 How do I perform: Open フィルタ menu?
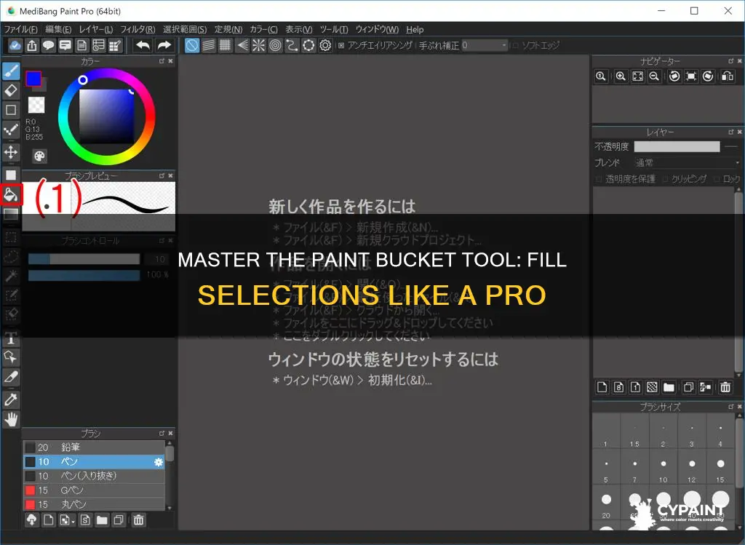[x=138, y=29]
